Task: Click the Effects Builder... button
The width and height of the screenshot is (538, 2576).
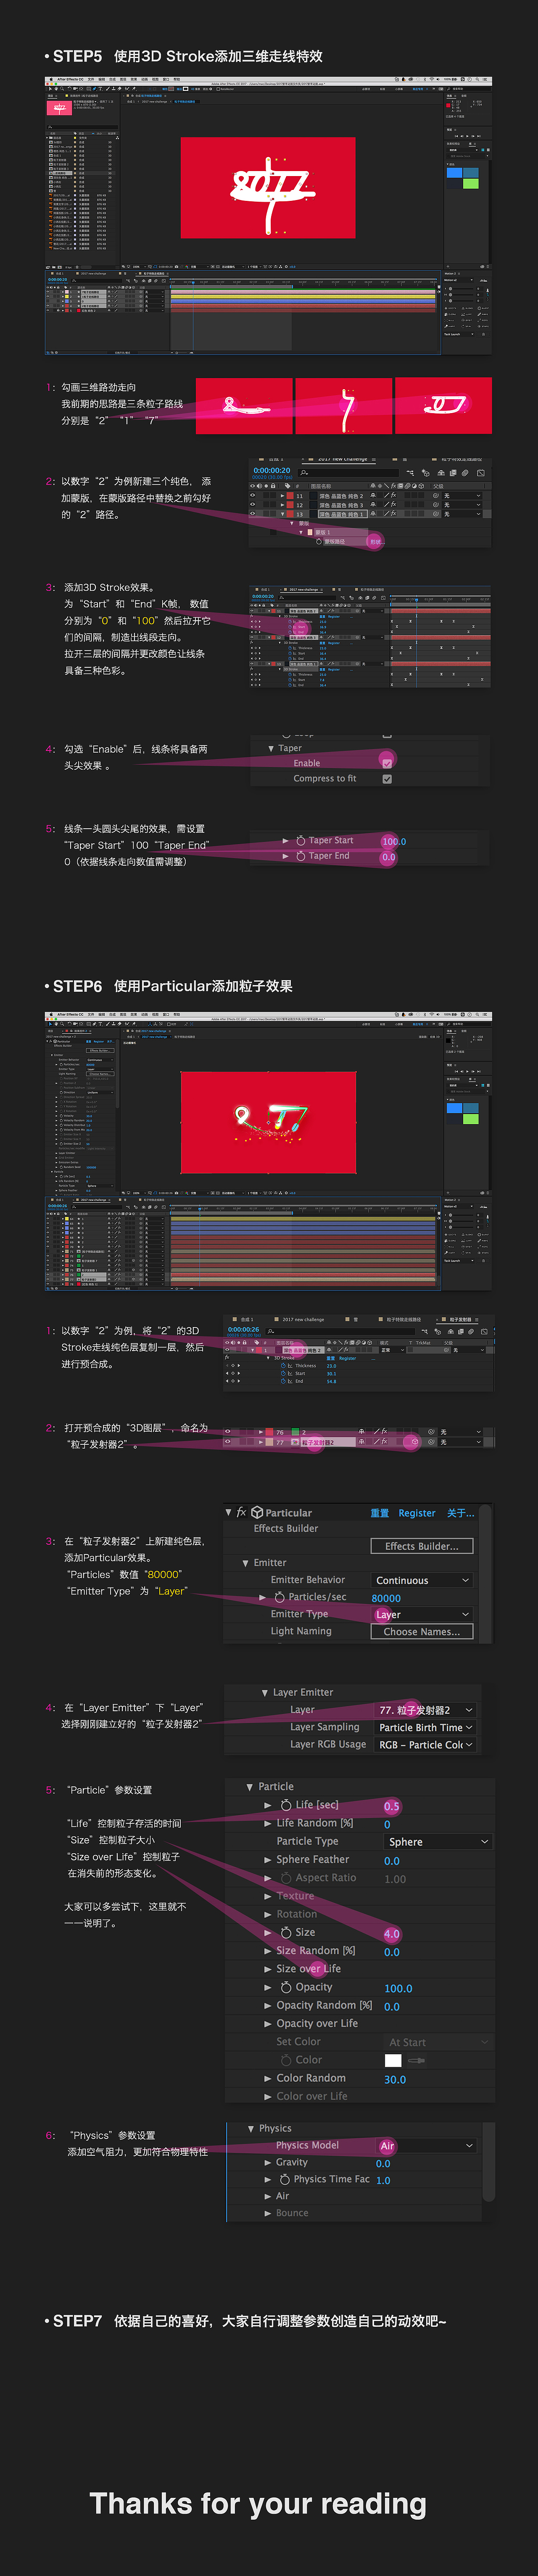Action: pyautogui.click(x=422, y=1546)
